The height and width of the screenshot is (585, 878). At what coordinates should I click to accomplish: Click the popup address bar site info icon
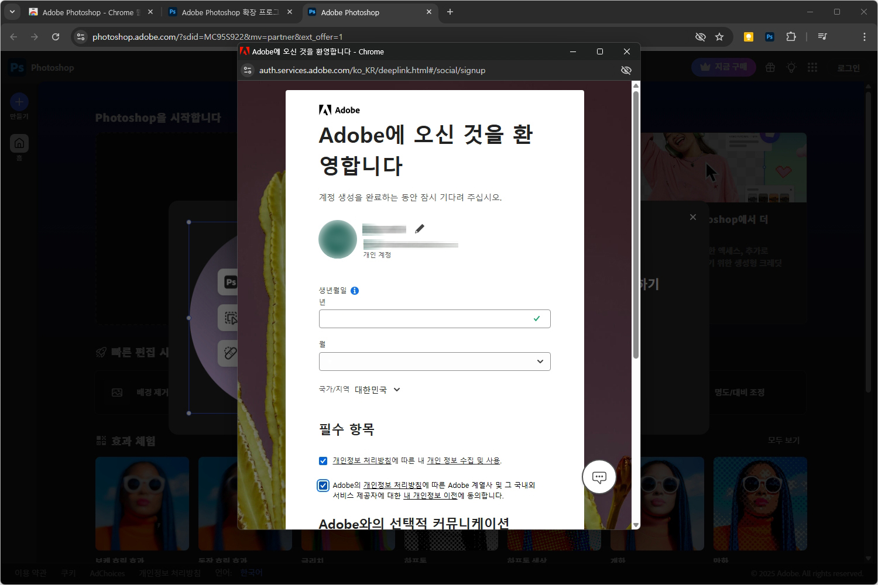click(x=248, y=70)
